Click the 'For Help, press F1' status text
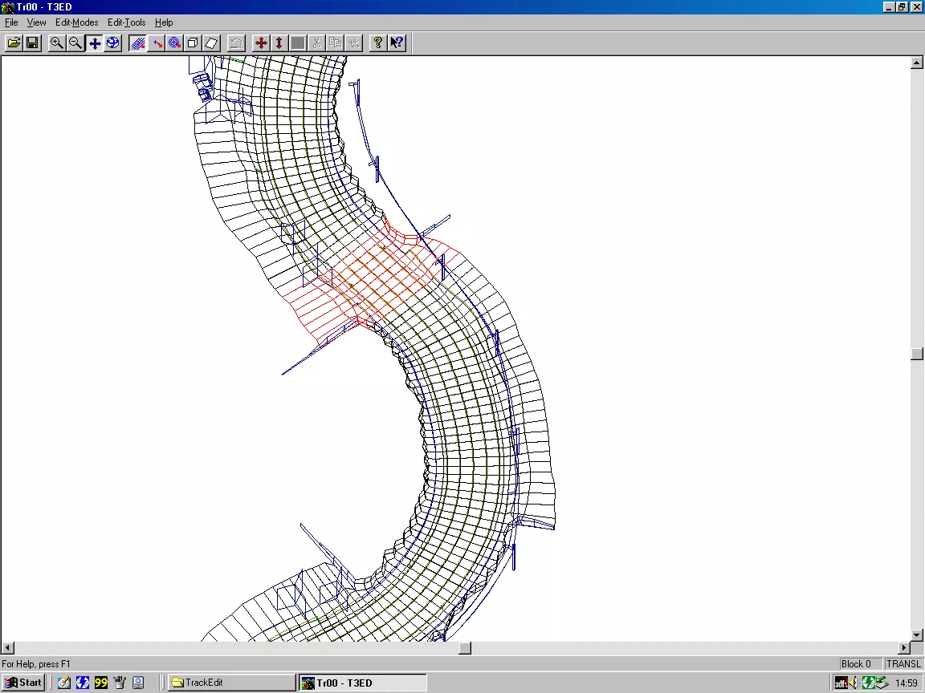The image size is (925, 693). (36, 664)
